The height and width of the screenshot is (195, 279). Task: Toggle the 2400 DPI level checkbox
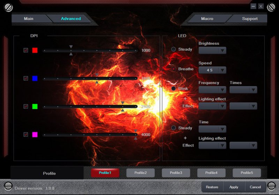pyautogui.click(x=26, y=107)
